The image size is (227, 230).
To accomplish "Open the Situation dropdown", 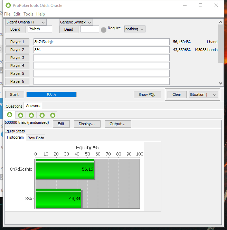I will [x=203, y=94].
